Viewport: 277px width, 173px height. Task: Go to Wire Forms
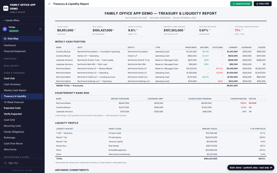click(x=10, y=149)
